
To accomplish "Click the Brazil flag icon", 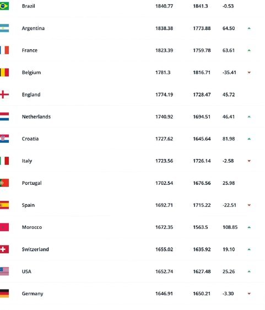I will click(4, 6).
